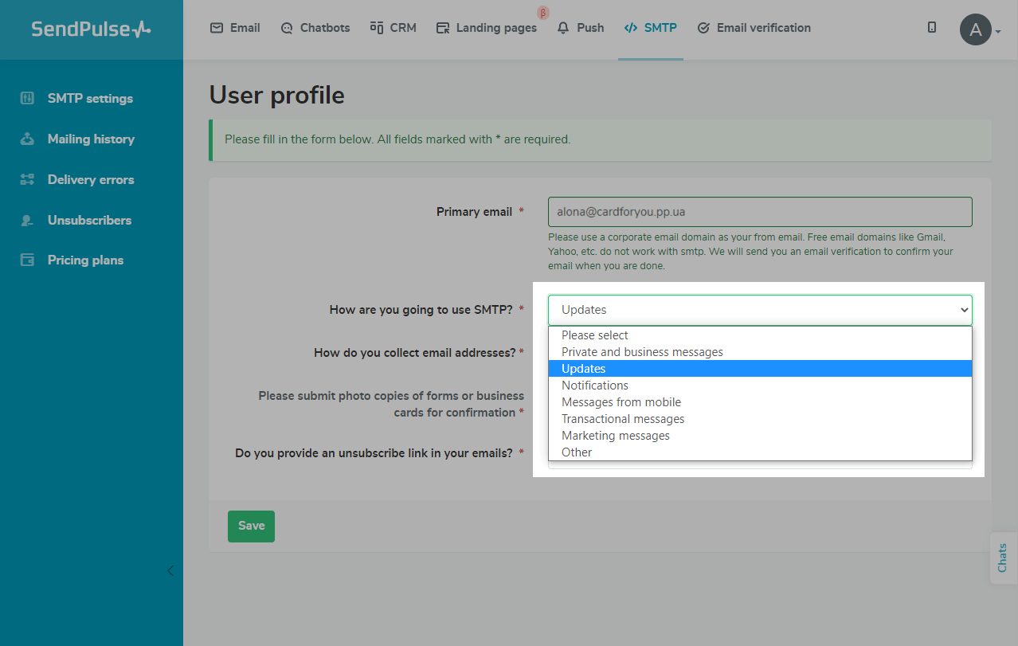Open the Email tab

pos(235,28)
